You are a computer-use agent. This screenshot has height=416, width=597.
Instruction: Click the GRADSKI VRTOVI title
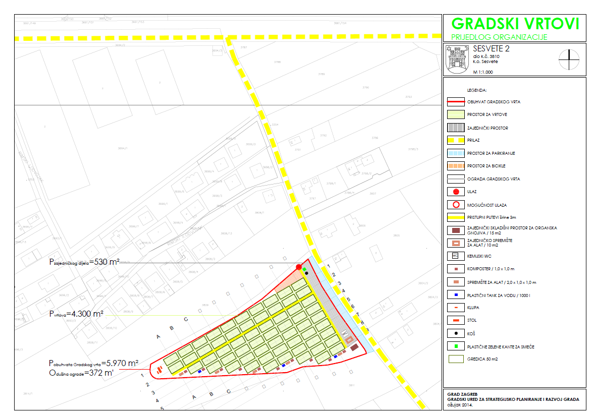point(515,24)
